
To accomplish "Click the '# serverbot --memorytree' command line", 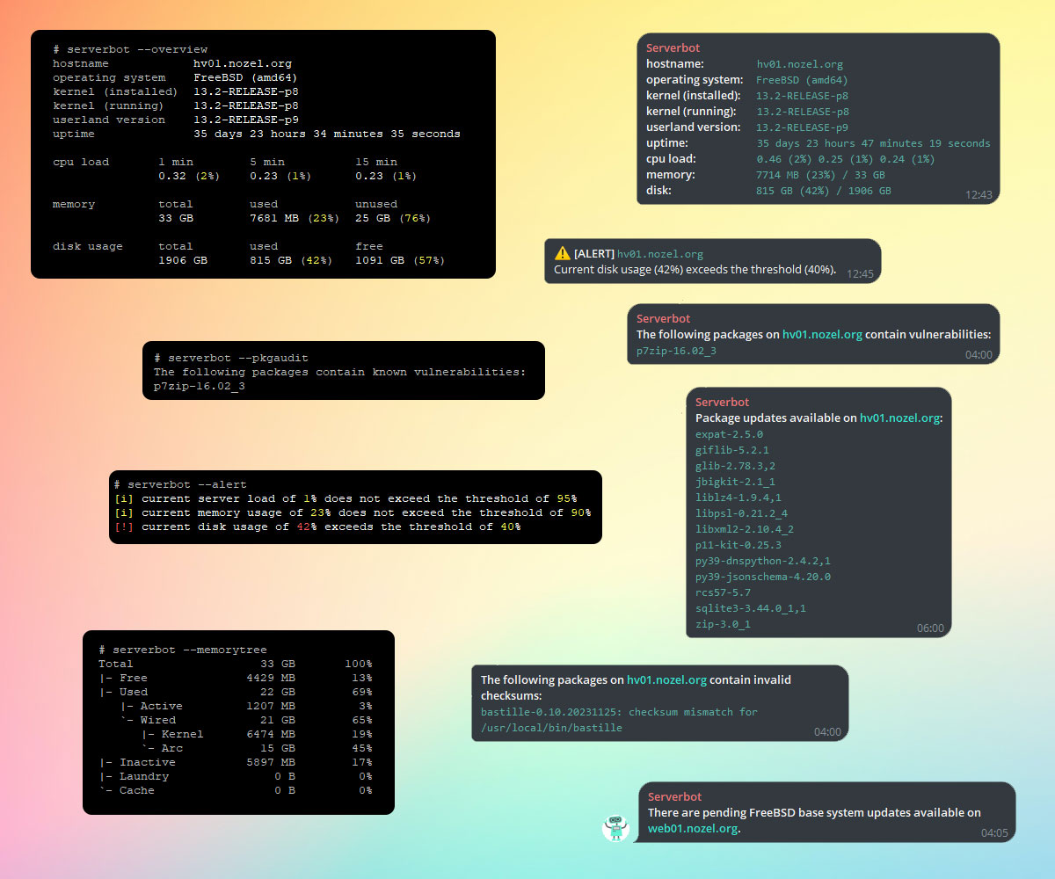I will pos(183,650).
